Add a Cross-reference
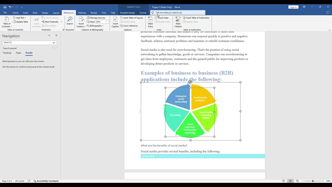332x187 pixels. coord(129,26)
